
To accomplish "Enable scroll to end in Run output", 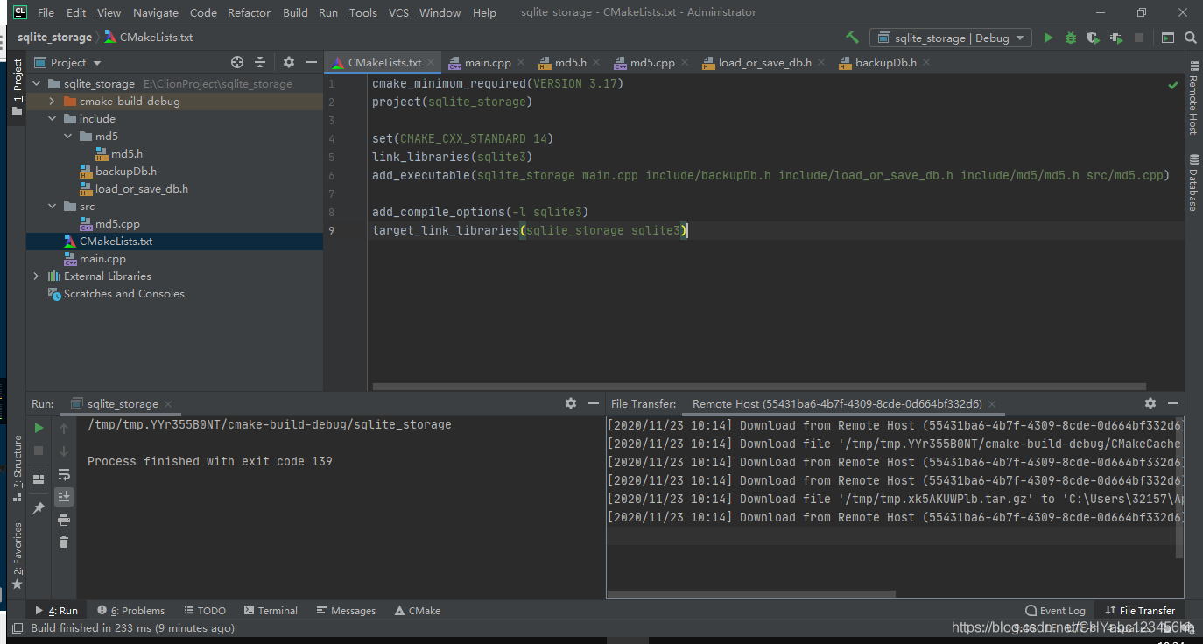I will (x=63, y=496).
